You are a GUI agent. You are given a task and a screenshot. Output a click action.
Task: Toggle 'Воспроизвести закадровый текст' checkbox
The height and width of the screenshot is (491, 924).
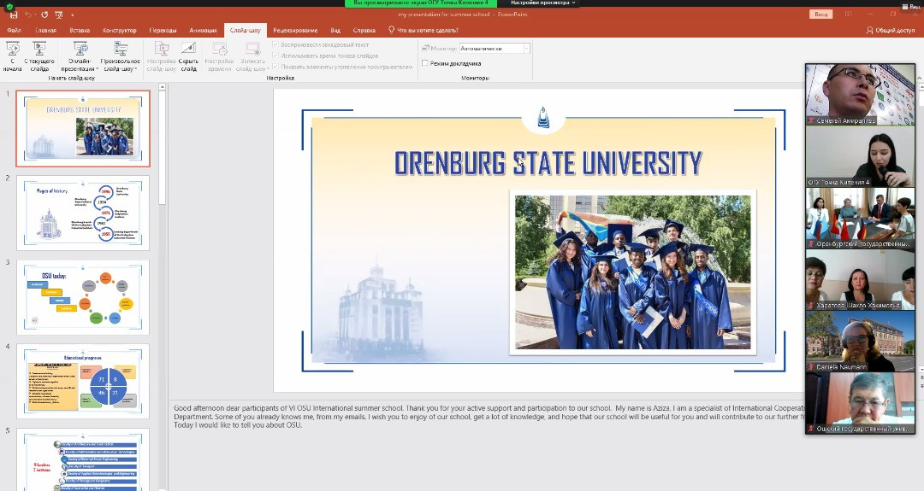pyautogui.click(x=275, y=44)
